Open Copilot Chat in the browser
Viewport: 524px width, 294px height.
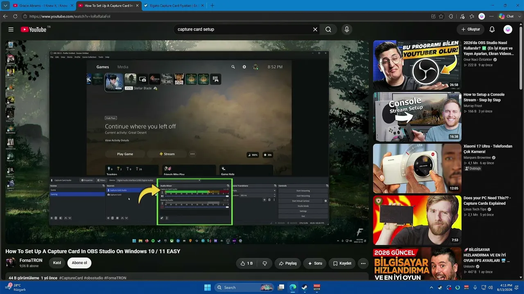click(506, 16)
